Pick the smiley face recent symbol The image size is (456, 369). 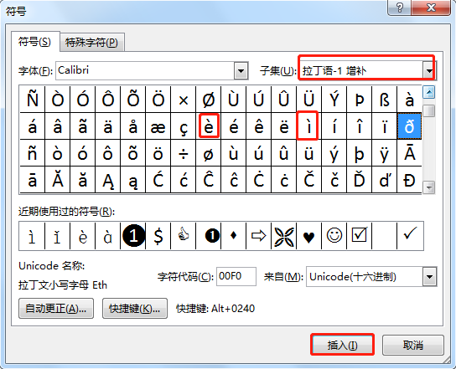click(x=334, y=236)
